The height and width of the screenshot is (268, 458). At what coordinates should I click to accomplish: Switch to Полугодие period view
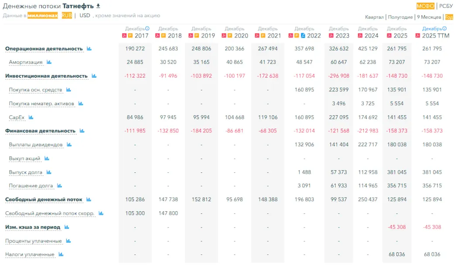tap(400, 17)
